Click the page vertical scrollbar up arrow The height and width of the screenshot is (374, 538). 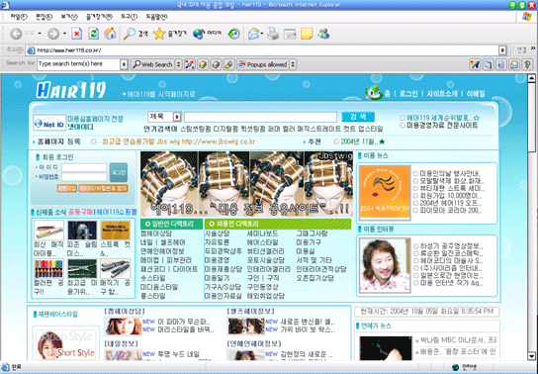[x=531, y=78]
